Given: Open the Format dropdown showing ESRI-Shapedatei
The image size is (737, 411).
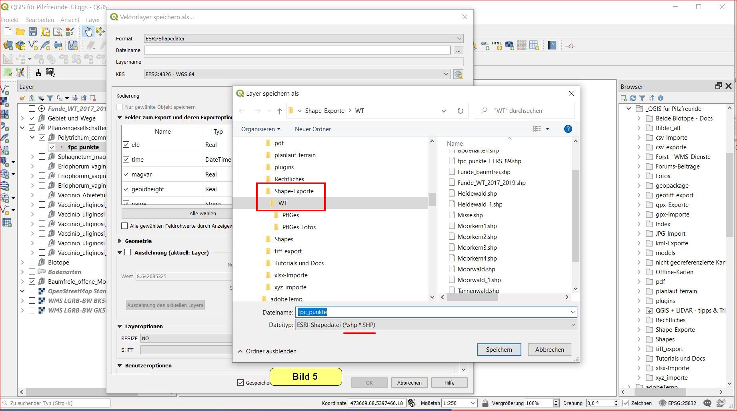Looking at the screenshot, I should (x=303, y=39).
